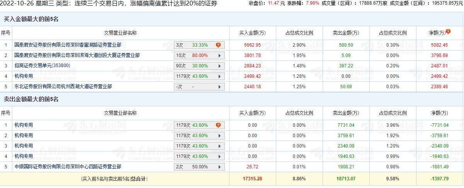The width and height of the screenshot is (464, 188).
Task: Open 招商证券交易单元(353800) link
Action: tap(42, 66)
